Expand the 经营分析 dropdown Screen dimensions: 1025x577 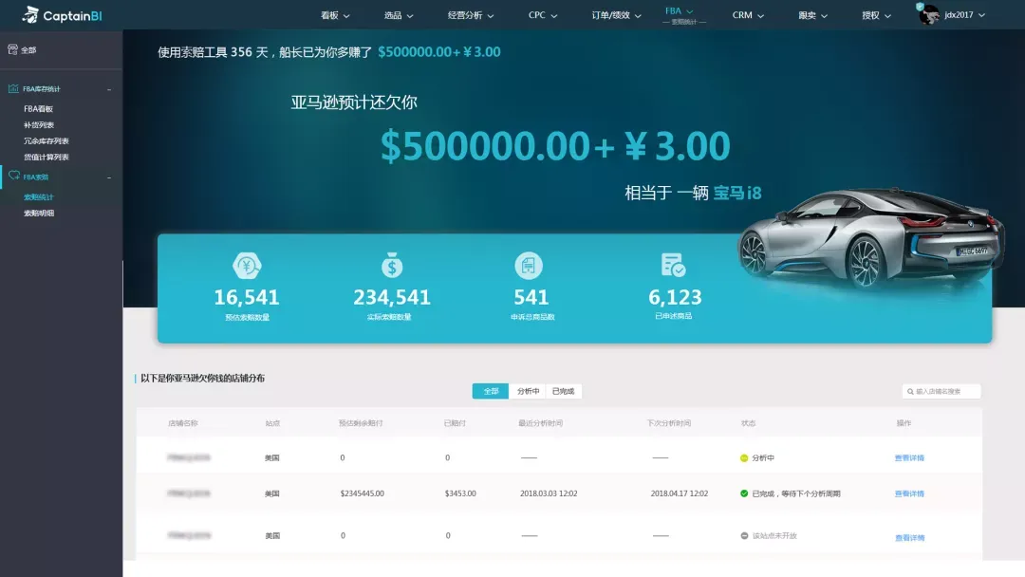471,15
